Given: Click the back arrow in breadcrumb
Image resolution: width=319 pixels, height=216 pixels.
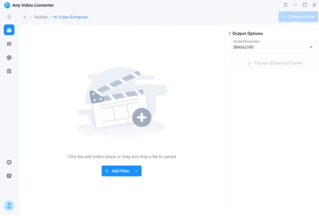Looking at the screenshot, I should [25, 17].
